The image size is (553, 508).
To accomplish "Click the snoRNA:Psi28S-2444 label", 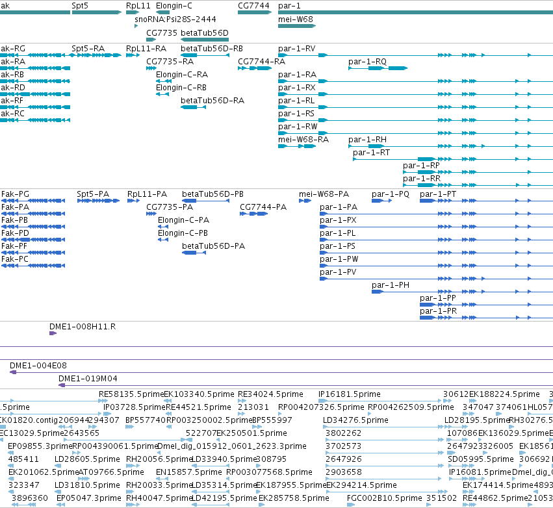I will [175, 19].
